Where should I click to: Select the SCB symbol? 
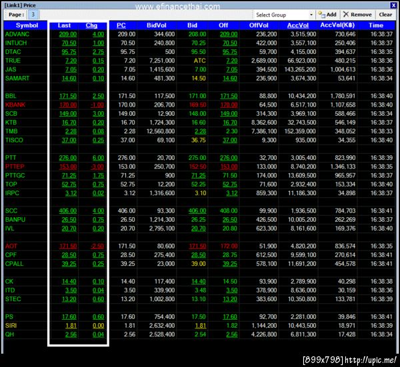pos(11,114)
